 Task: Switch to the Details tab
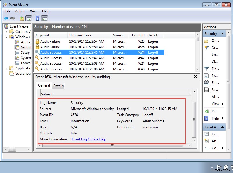coord(58,86)
